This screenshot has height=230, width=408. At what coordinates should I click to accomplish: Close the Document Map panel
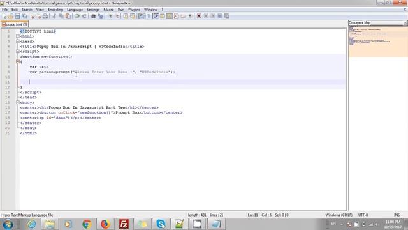tap(405, 23)
